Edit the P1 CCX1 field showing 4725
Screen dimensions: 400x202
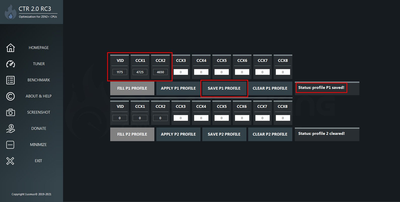pyautogui.click(x=140, y=72)
